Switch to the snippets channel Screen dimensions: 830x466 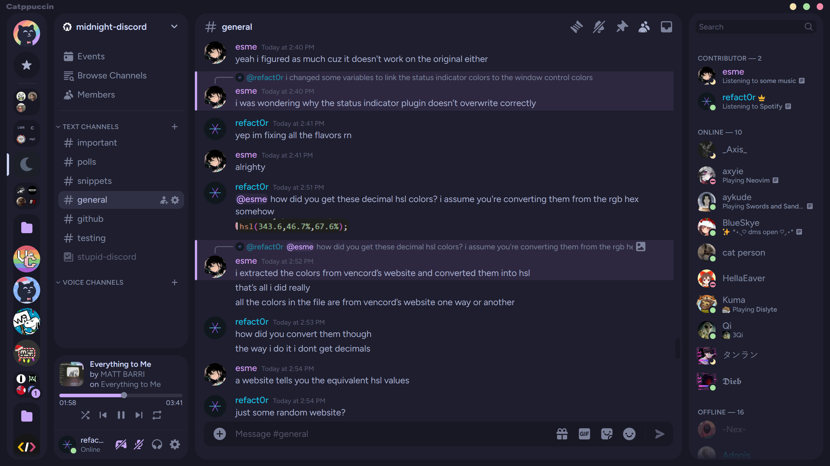[x=94, y=181]
